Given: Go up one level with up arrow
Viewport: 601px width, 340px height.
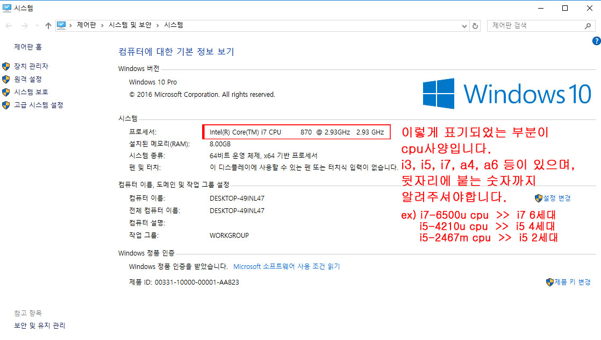Looking at the screenshot, I should tap(48, 26).
